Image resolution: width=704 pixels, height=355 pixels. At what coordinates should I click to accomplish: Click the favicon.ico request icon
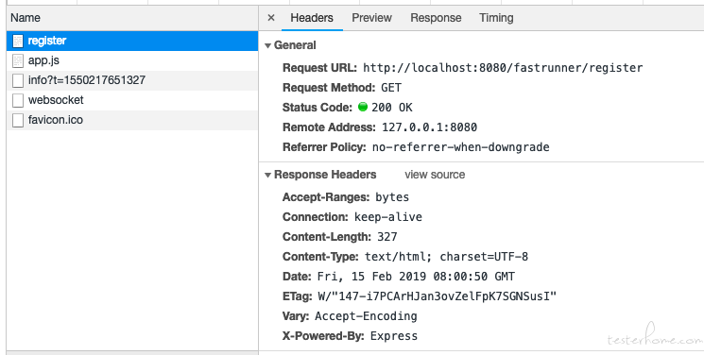[18, 120]
